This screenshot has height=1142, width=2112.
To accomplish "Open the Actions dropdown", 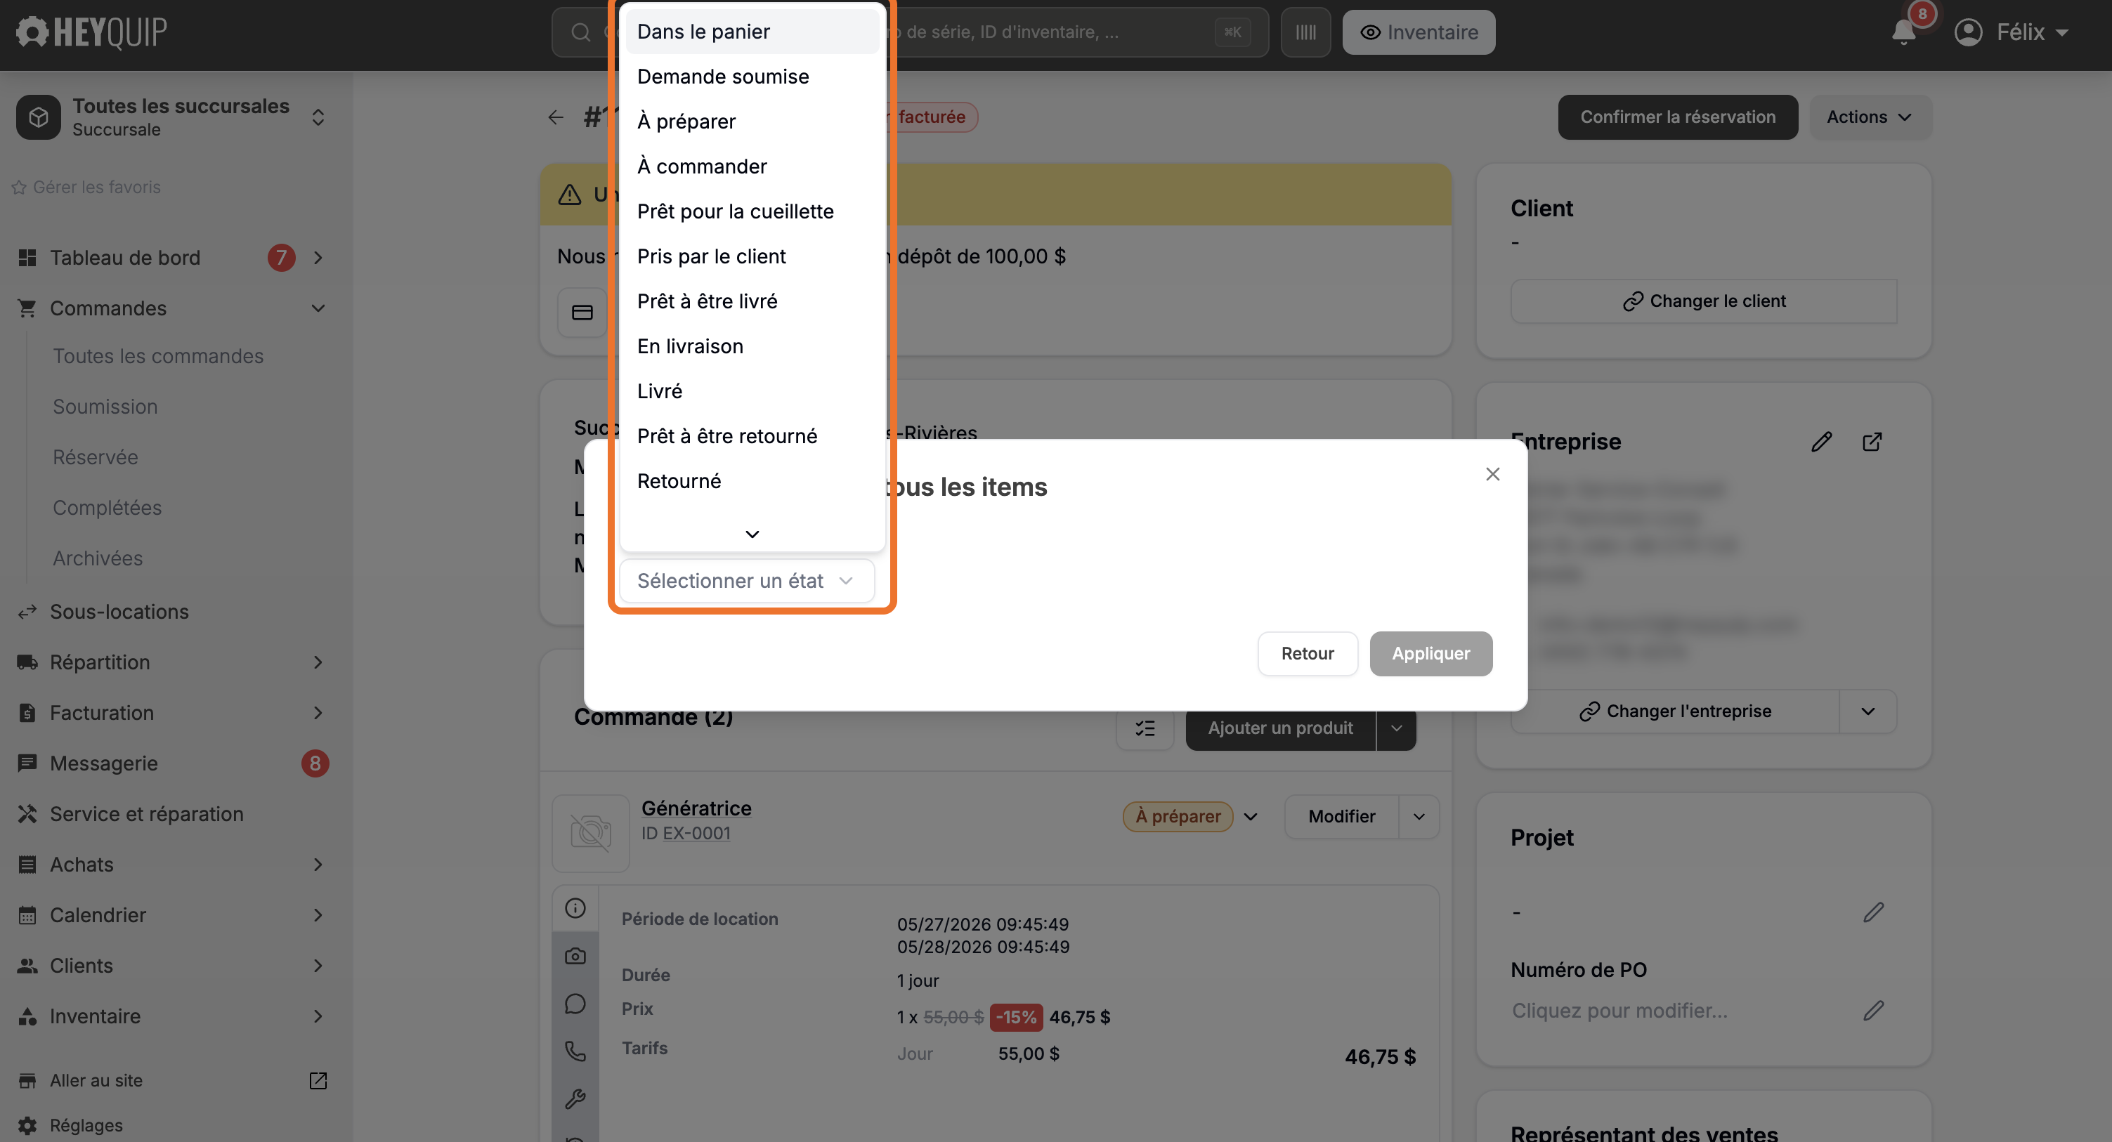I will [1870, 117].
